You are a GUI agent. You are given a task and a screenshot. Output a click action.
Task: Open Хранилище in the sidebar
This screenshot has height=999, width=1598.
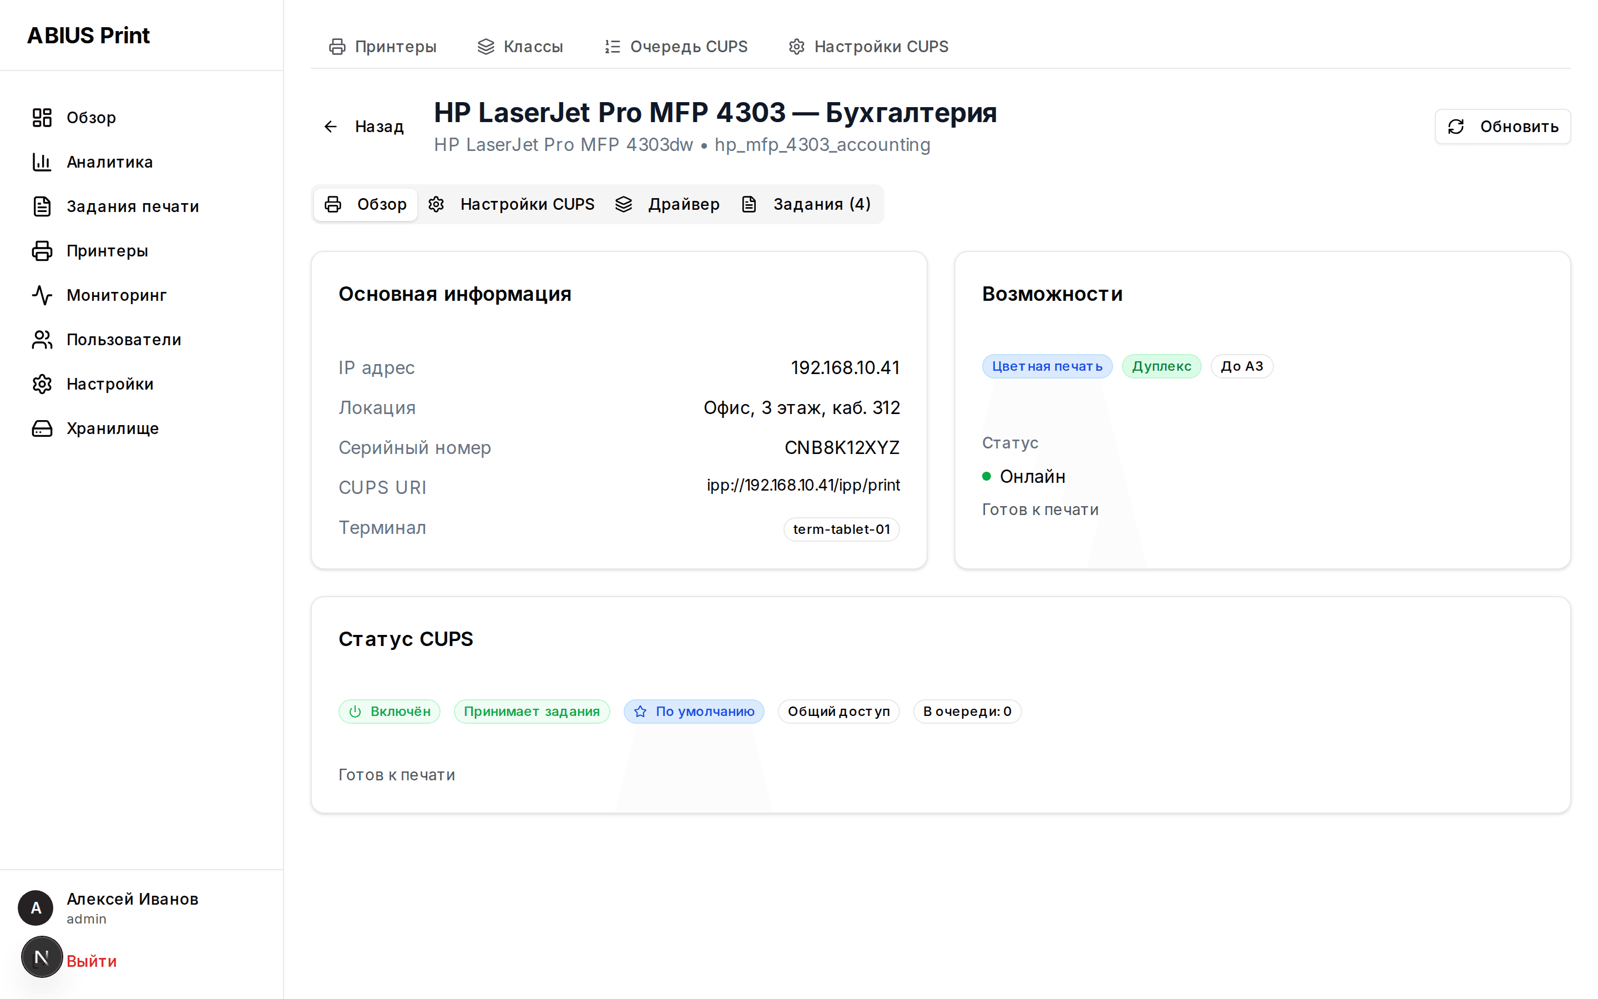tap(141, 428)
